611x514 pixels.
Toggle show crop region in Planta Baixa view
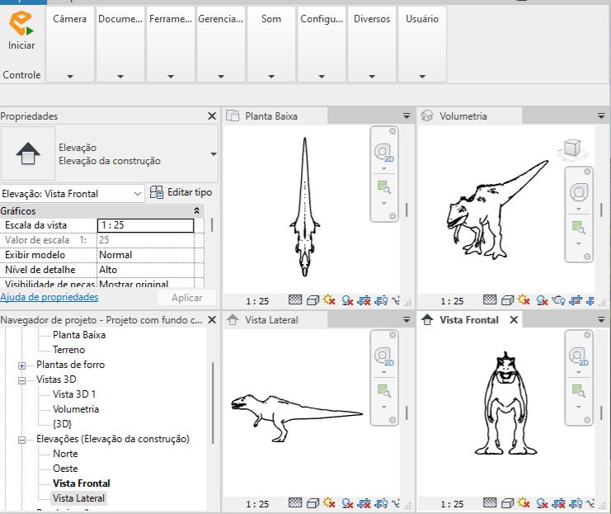click(381, 300)
